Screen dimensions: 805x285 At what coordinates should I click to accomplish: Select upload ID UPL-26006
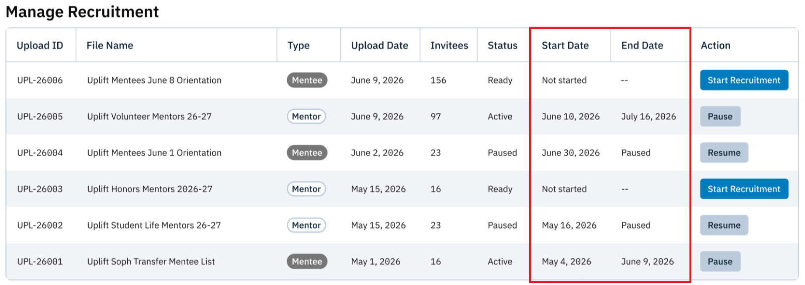tap(40, 80)
